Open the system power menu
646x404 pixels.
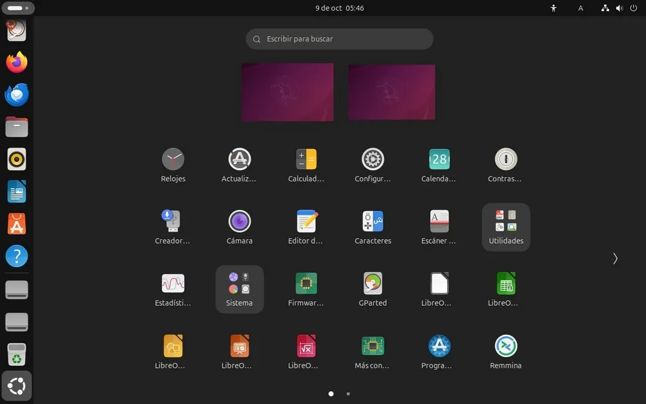(x=633, y=8)
